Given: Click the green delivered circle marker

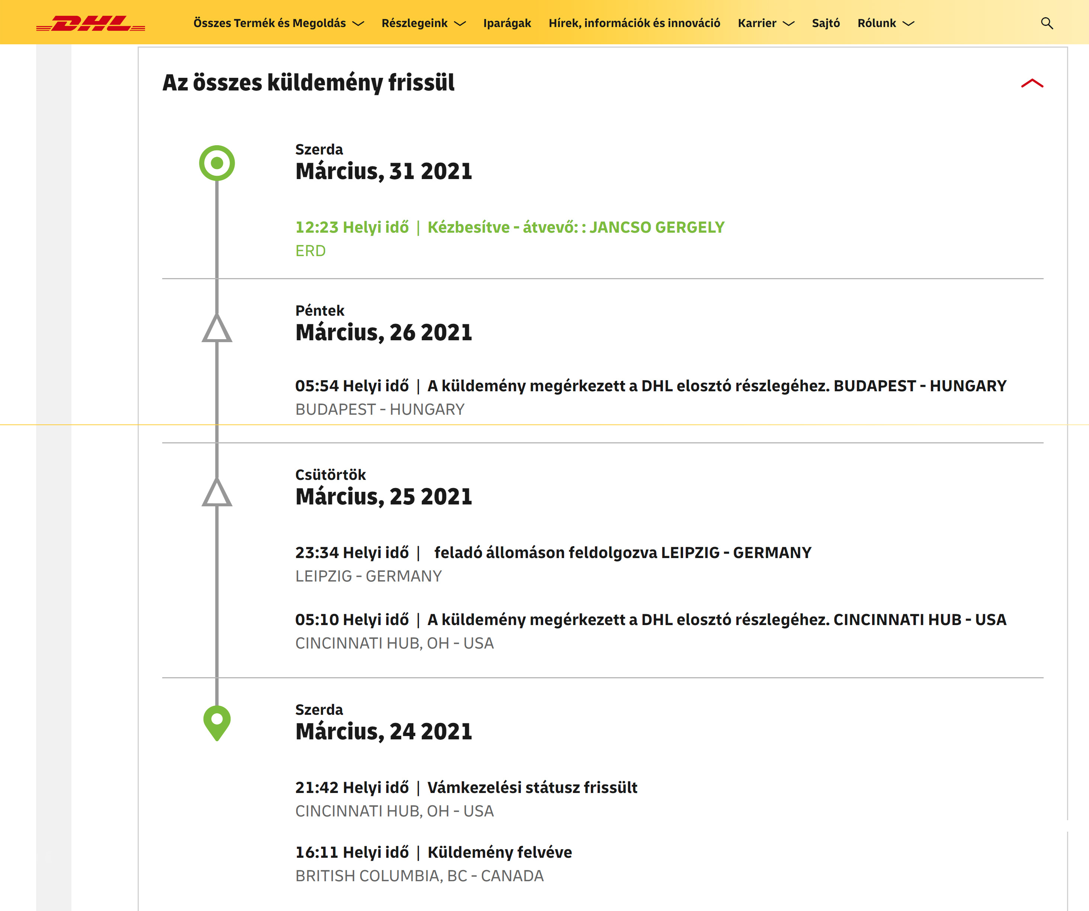Looking at the screenshot, I should (x=217, y=163).
